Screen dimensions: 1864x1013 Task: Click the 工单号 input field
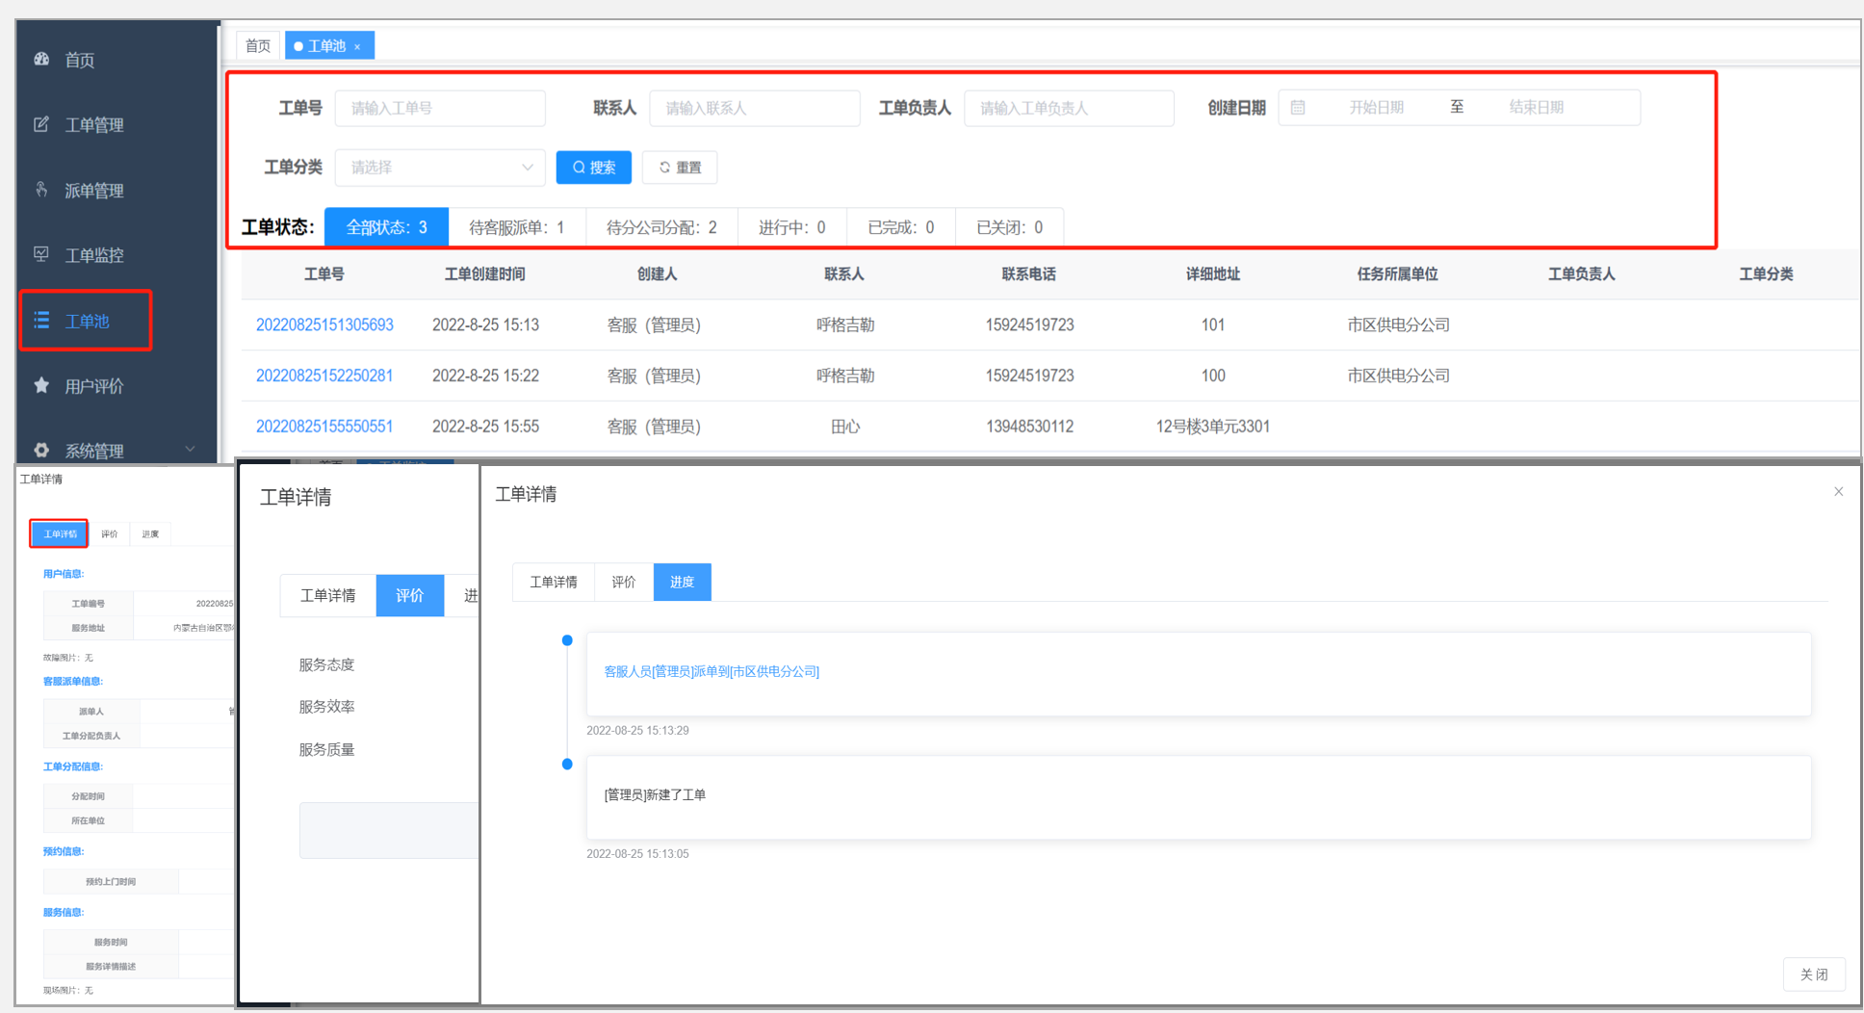(x=440, y=109)
